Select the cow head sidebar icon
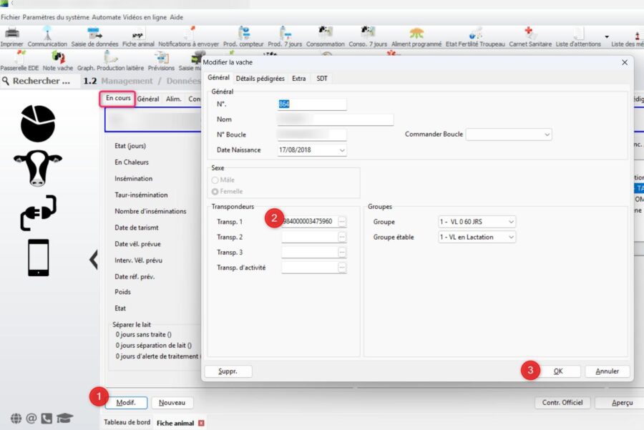 (x=37, y=167)
